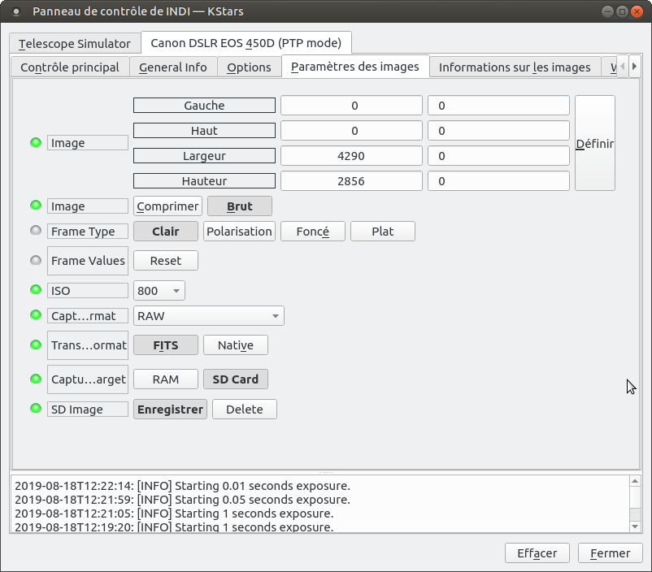The width and height of the screenshot is (652, 572).
Task: Select Brut image mode
Action: (x=240, y=206)
